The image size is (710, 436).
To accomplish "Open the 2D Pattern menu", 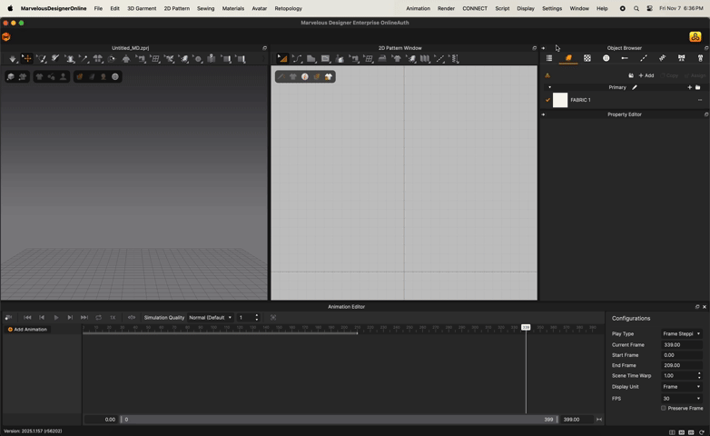I will click(x=176, y=8).
